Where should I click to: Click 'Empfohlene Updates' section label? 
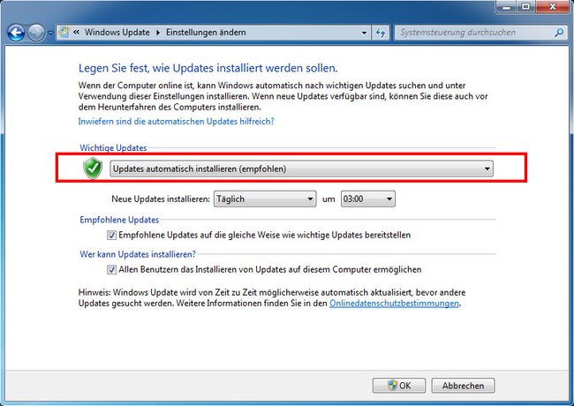click(119, 220)
